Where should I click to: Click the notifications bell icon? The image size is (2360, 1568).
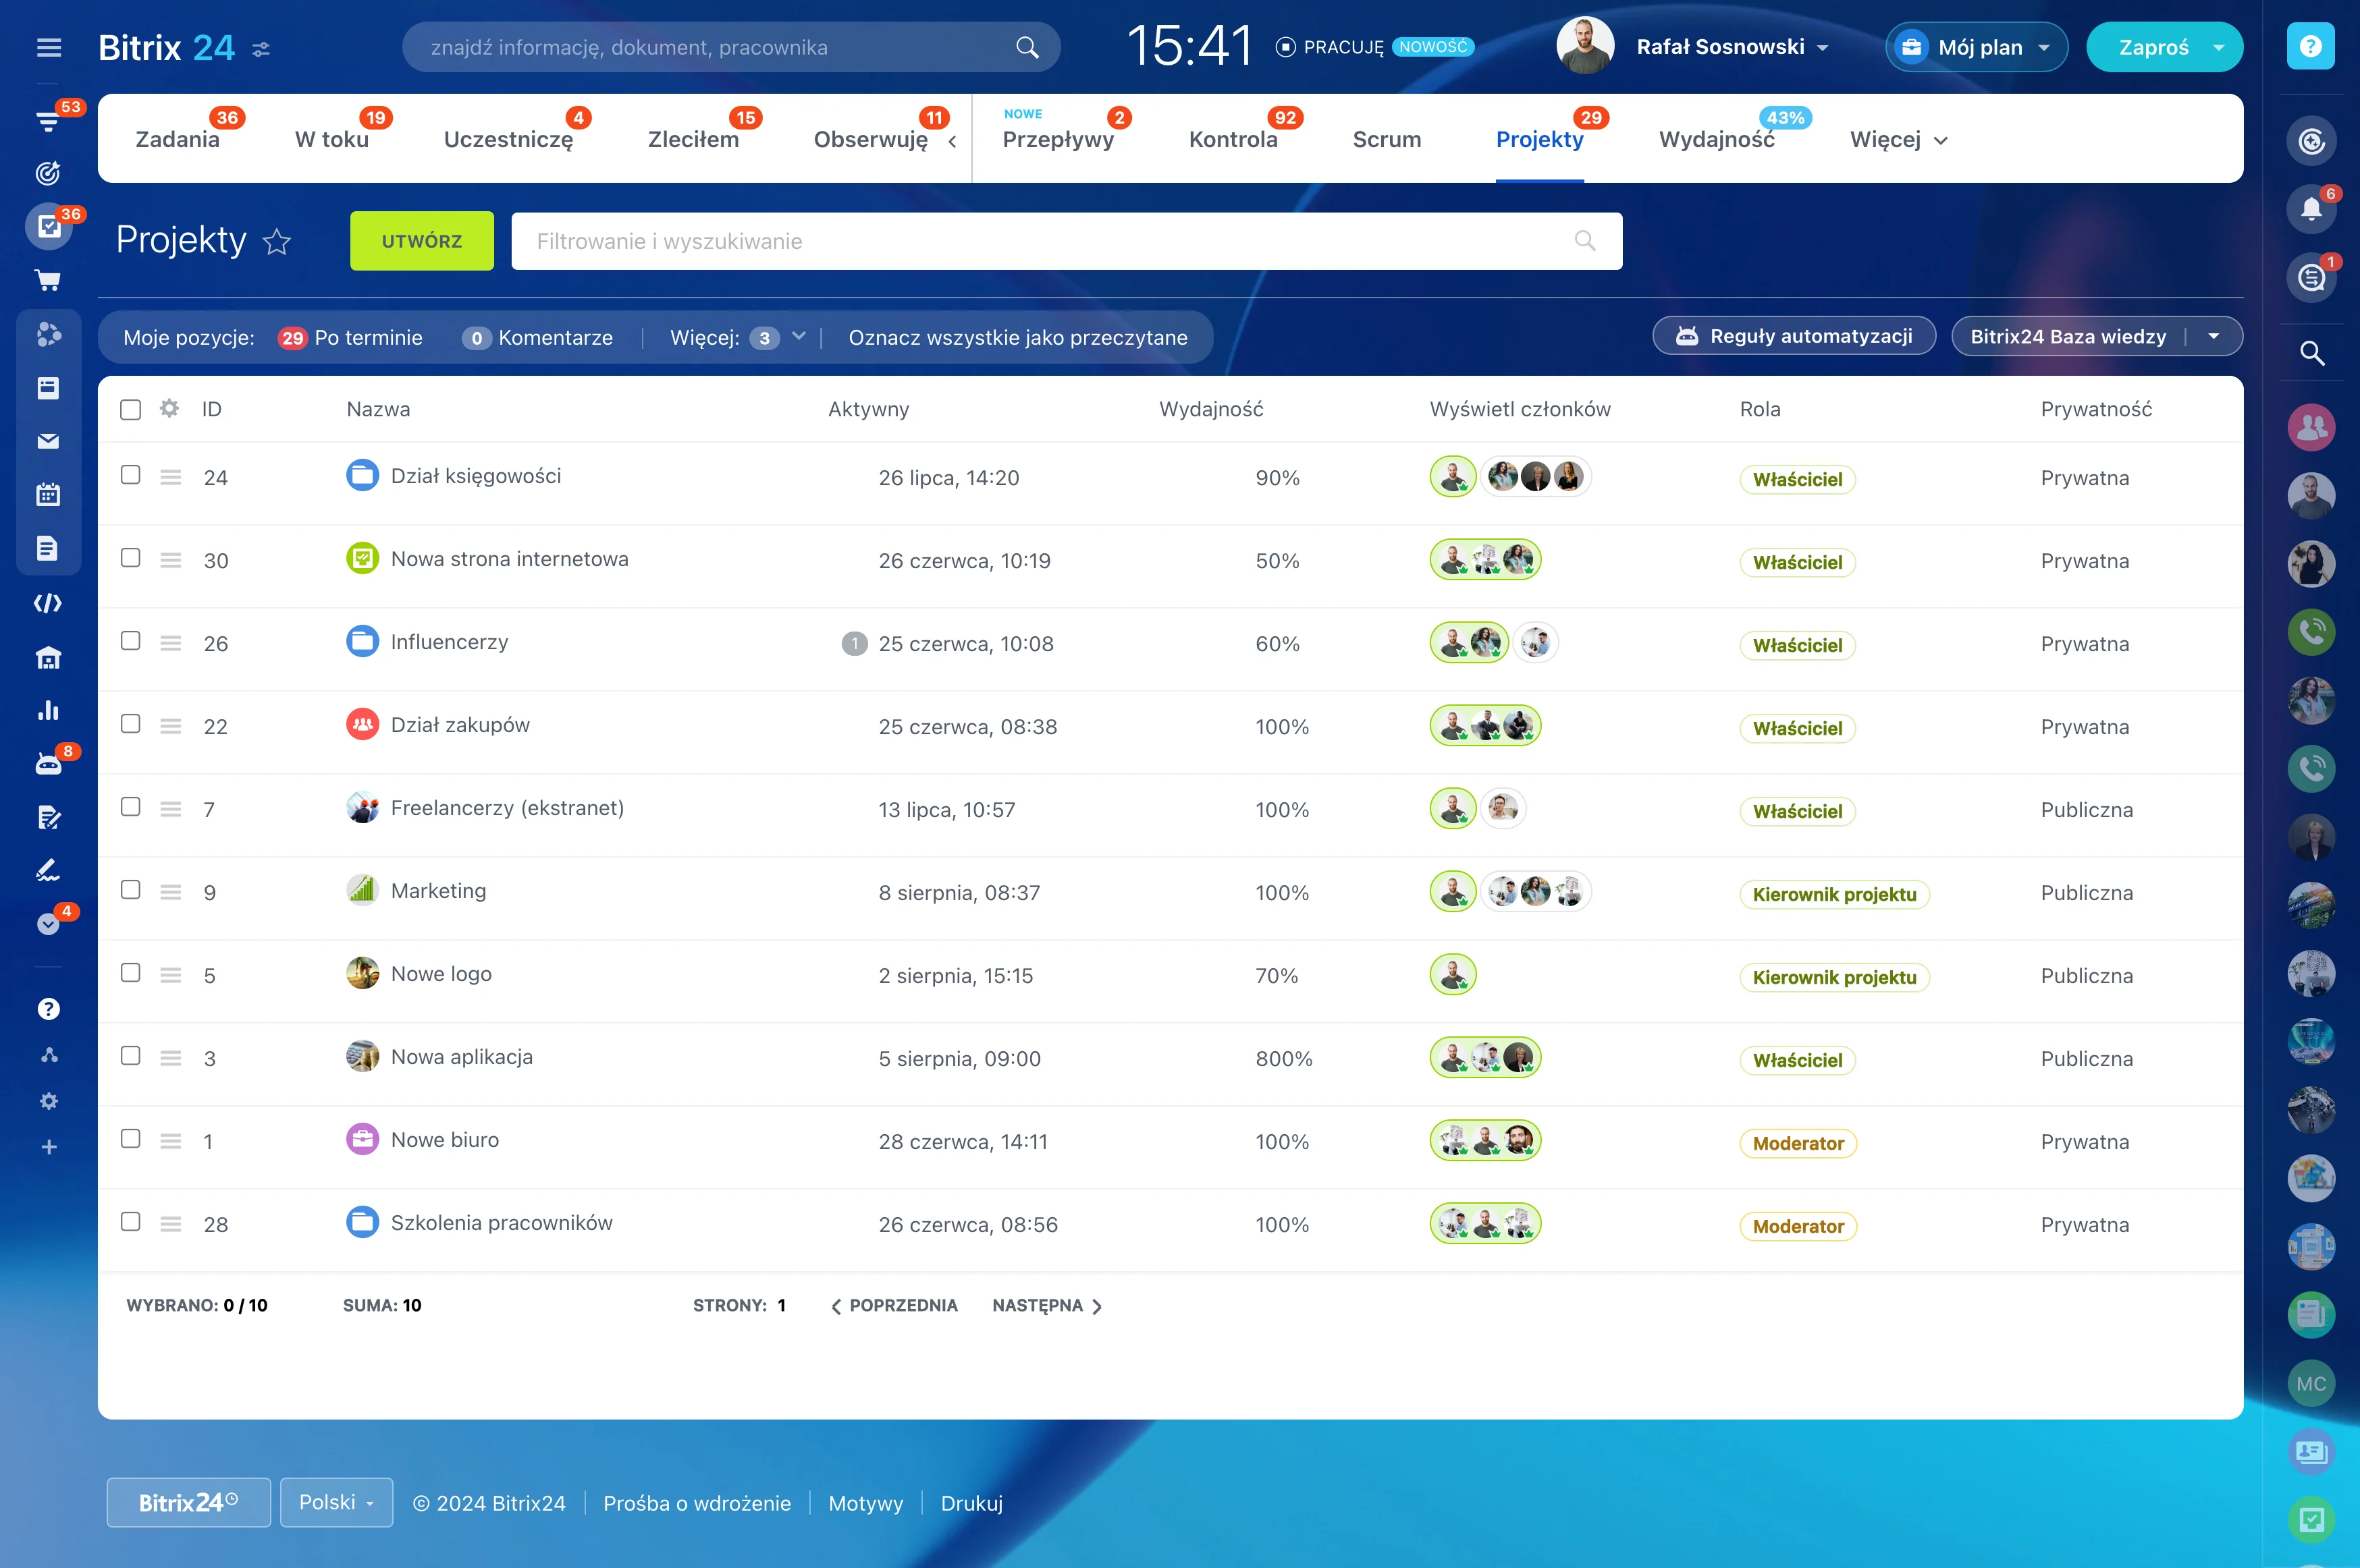click(x=2311, y=208)
